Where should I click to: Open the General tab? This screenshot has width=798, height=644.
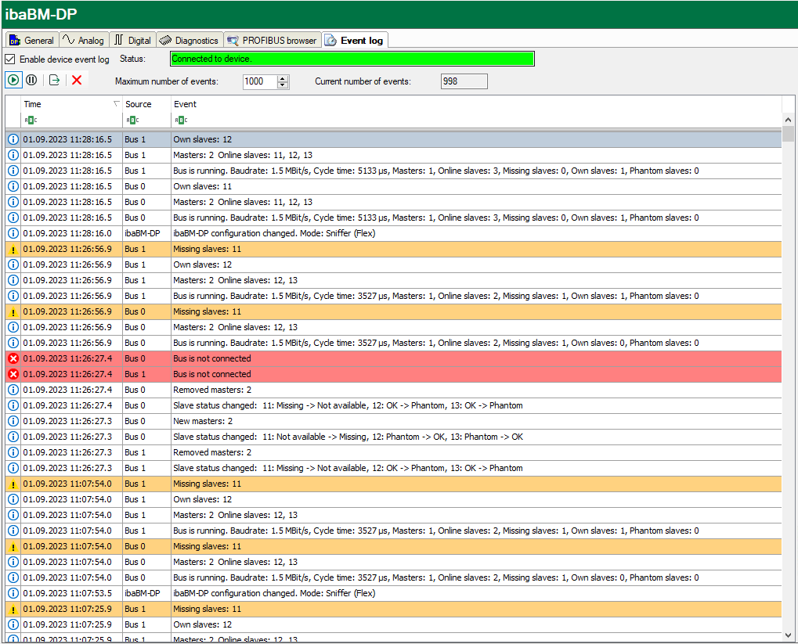[32, 40]
